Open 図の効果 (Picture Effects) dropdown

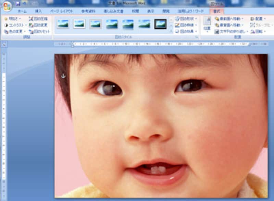click(x=186, y=31)
